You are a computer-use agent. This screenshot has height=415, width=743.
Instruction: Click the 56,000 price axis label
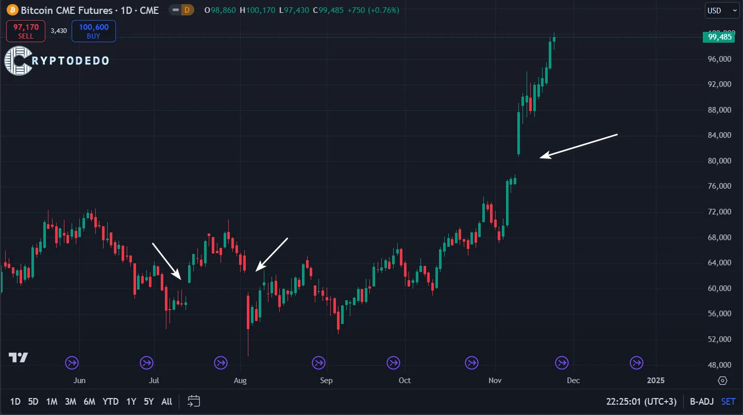[720, 314]
